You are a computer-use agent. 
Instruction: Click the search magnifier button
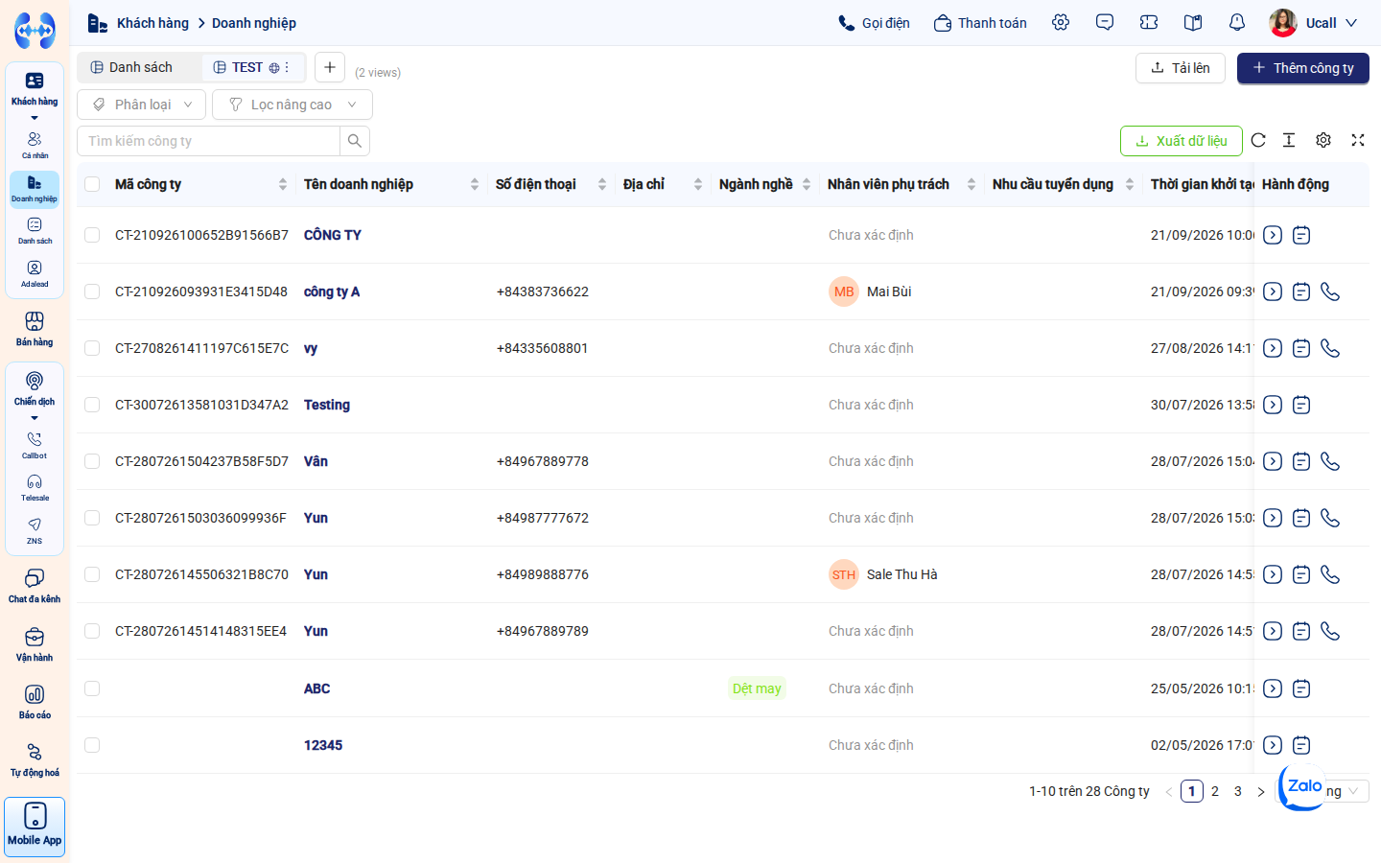(355, 141)
